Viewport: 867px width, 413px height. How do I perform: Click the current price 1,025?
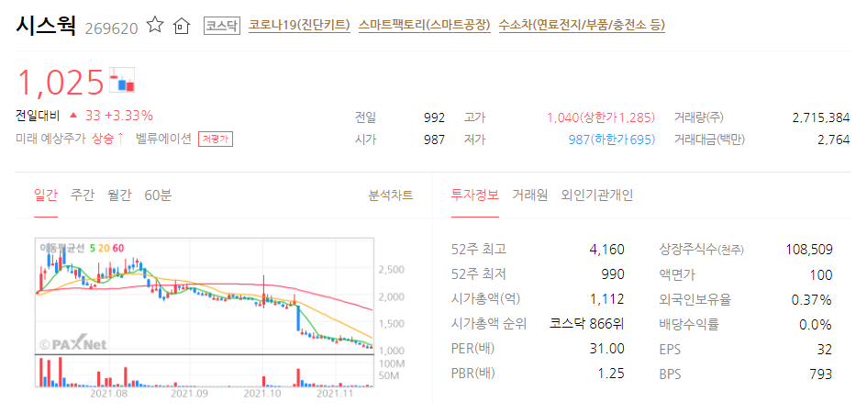[61, 83]
